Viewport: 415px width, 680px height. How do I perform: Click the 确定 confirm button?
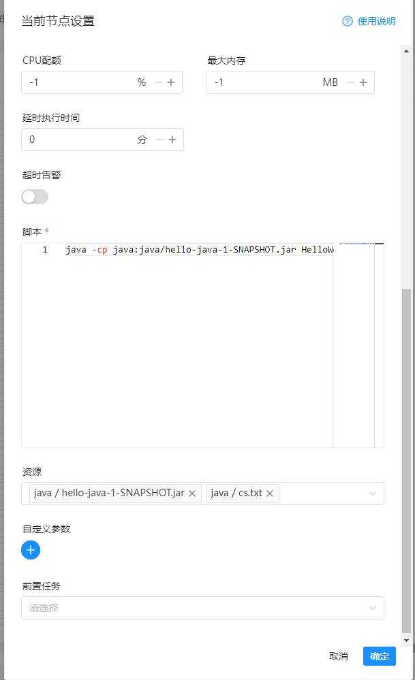pyautogui.click(x=379, y=656)
